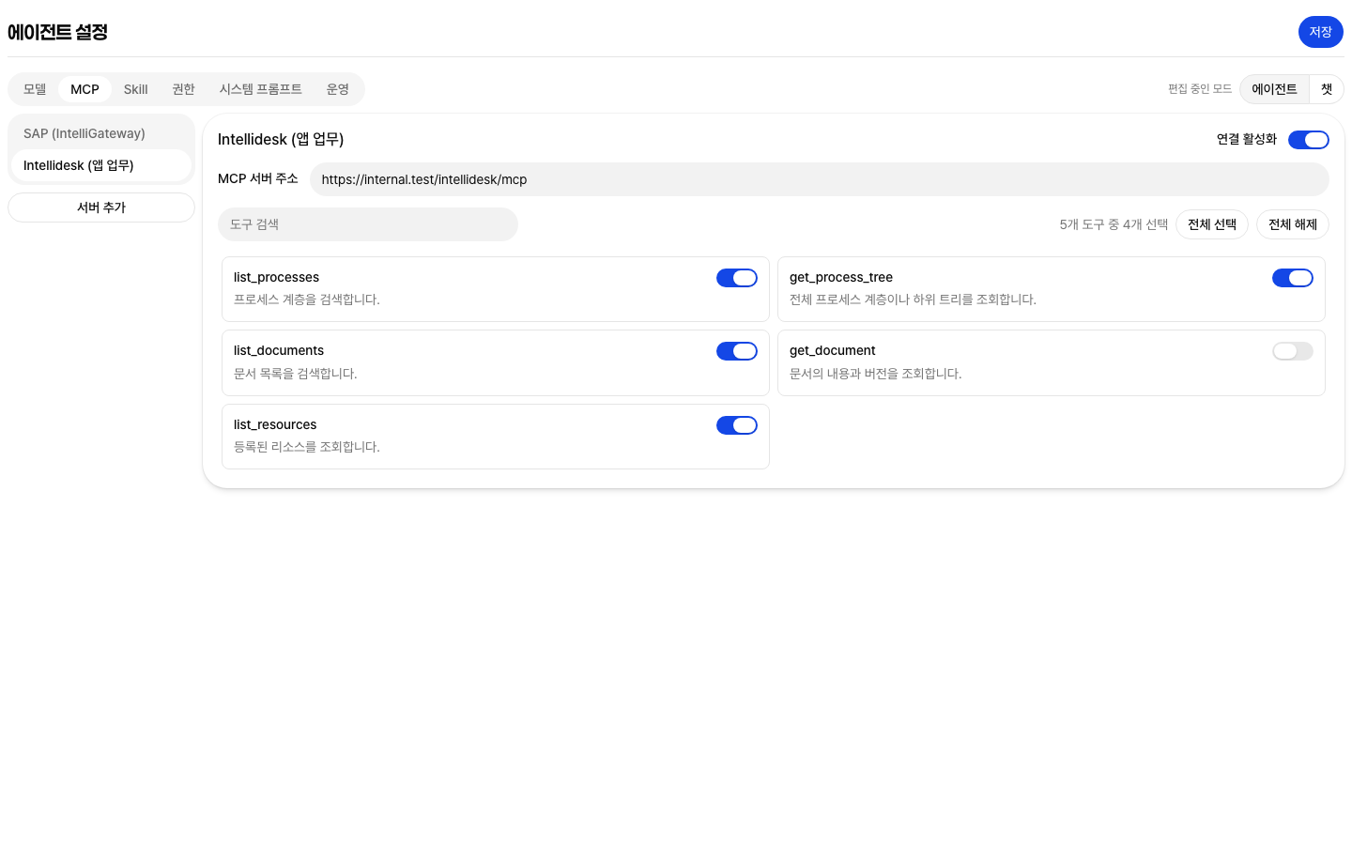This screenshot has width=1352, height=845.
Task: Disable the list_documents tool toggle
Action: [737, 351]
